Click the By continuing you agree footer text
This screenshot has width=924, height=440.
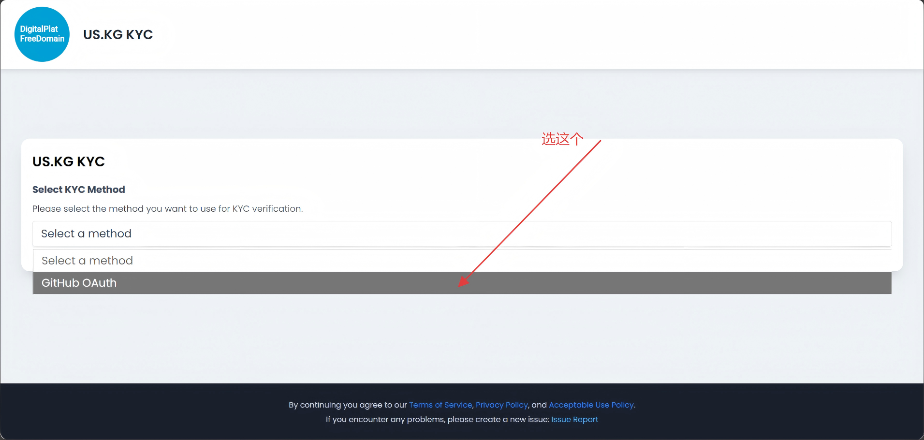(x=348, y=405)
